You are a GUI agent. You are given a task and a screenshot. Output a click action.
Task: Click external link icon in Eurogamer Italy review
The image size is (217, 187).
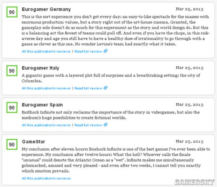tap(105, 88)
